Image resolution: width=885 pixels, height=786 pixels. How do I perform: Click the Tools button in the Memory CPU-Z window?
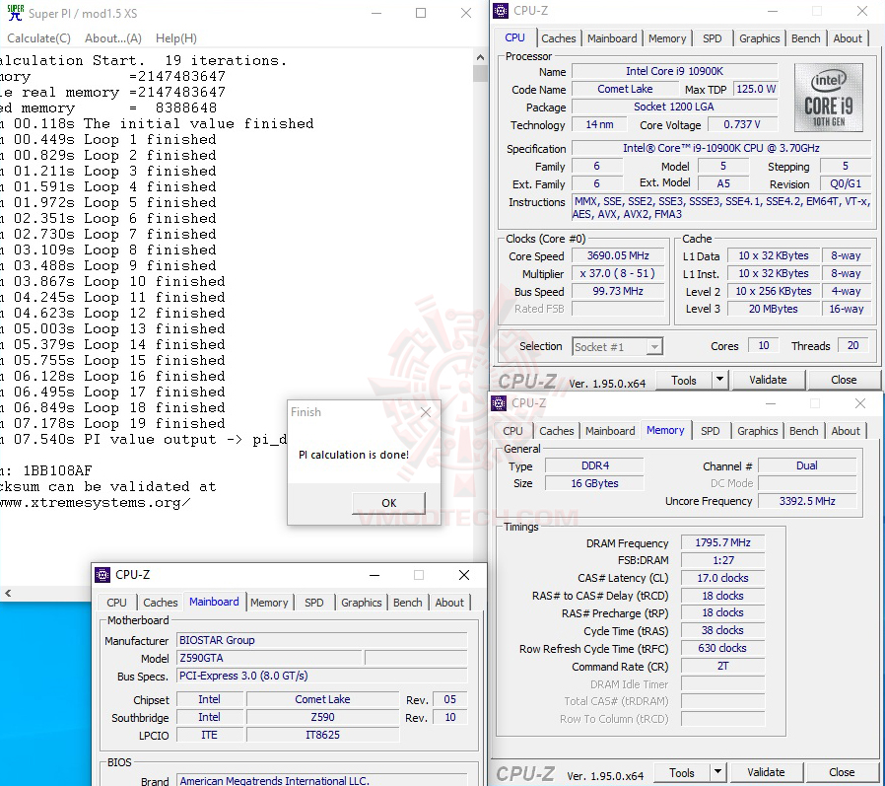(x=681, y=772)
